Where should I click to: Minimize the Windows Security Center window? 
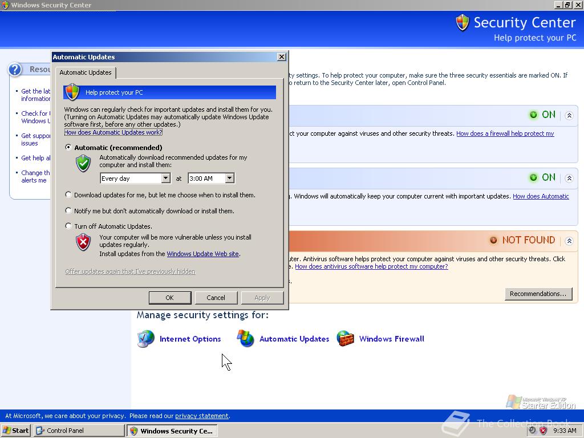[x=558, y=5]
